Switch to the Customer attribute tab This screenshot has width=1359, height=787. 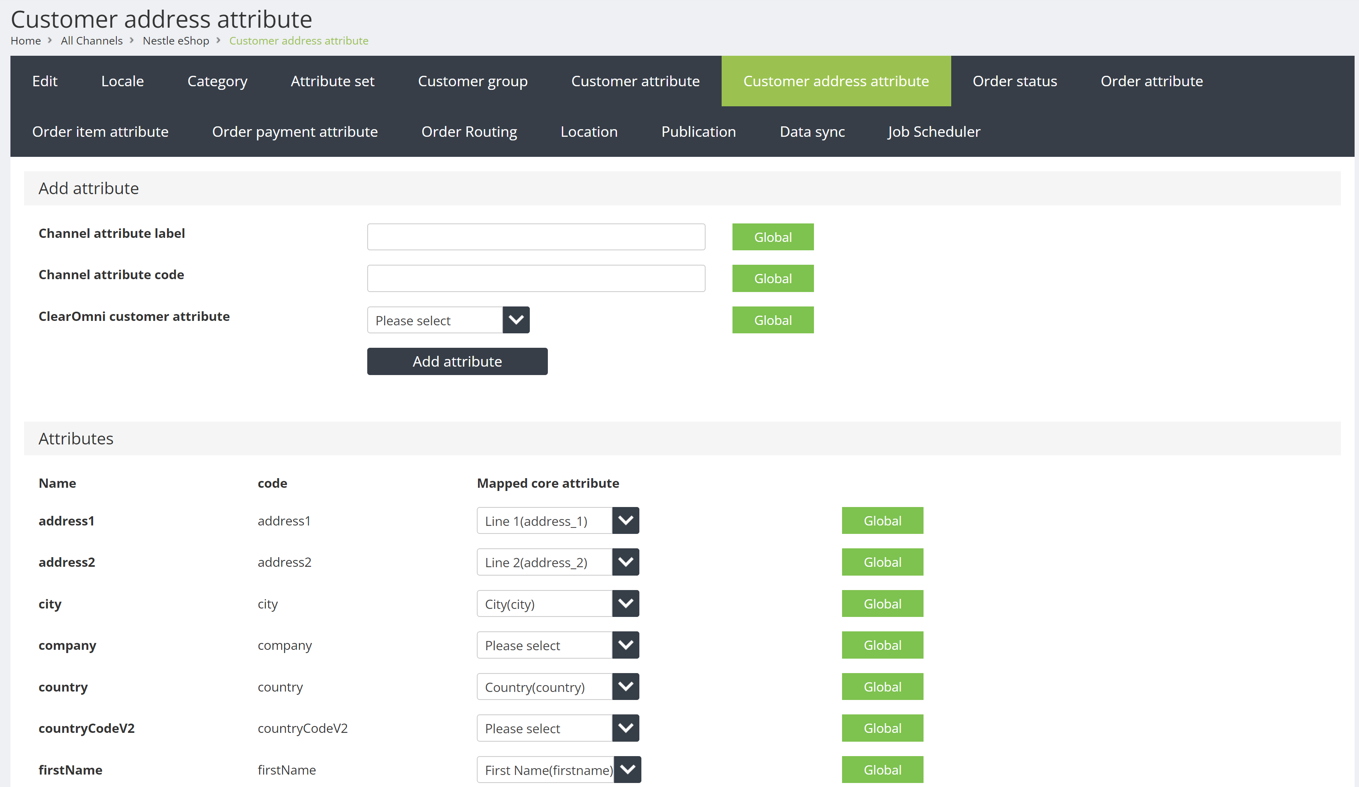[x=635, y=81]
